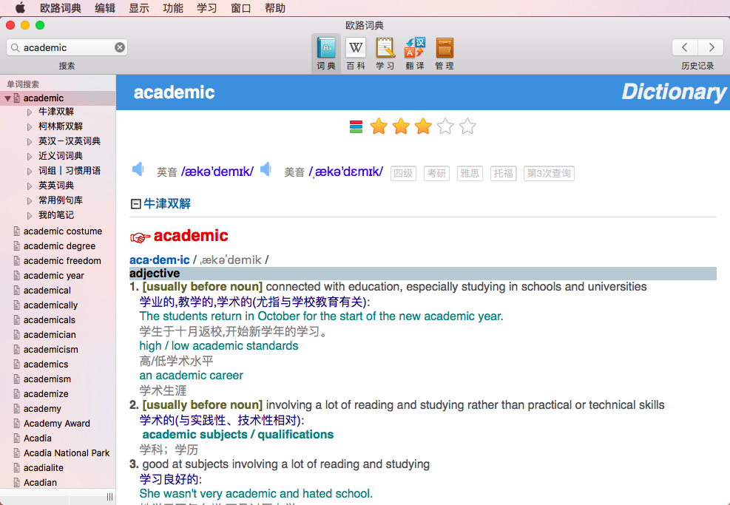
Task: Click the 四级 tag
Action: 403,173
